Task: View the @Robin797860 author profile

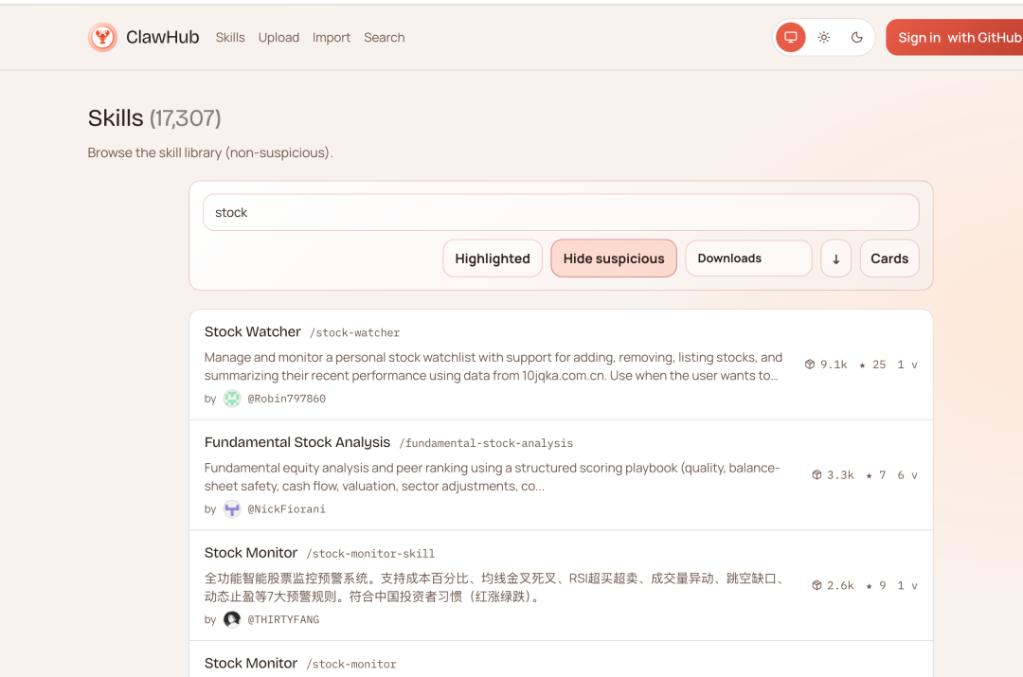Action: click(x=286, y=399)
